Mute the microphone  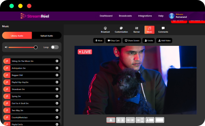[x=98, y=41]
